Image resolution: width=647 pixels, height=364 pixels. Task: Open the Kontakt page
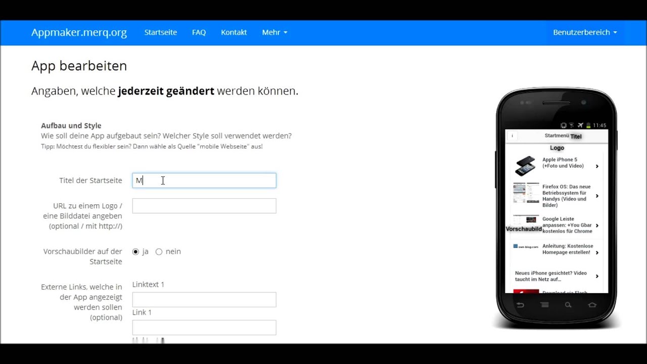[x=234, y=32]
